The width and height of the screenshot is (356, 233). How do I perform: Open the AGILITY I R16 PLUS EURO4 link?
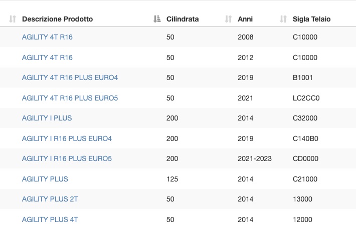pos(67,138)
